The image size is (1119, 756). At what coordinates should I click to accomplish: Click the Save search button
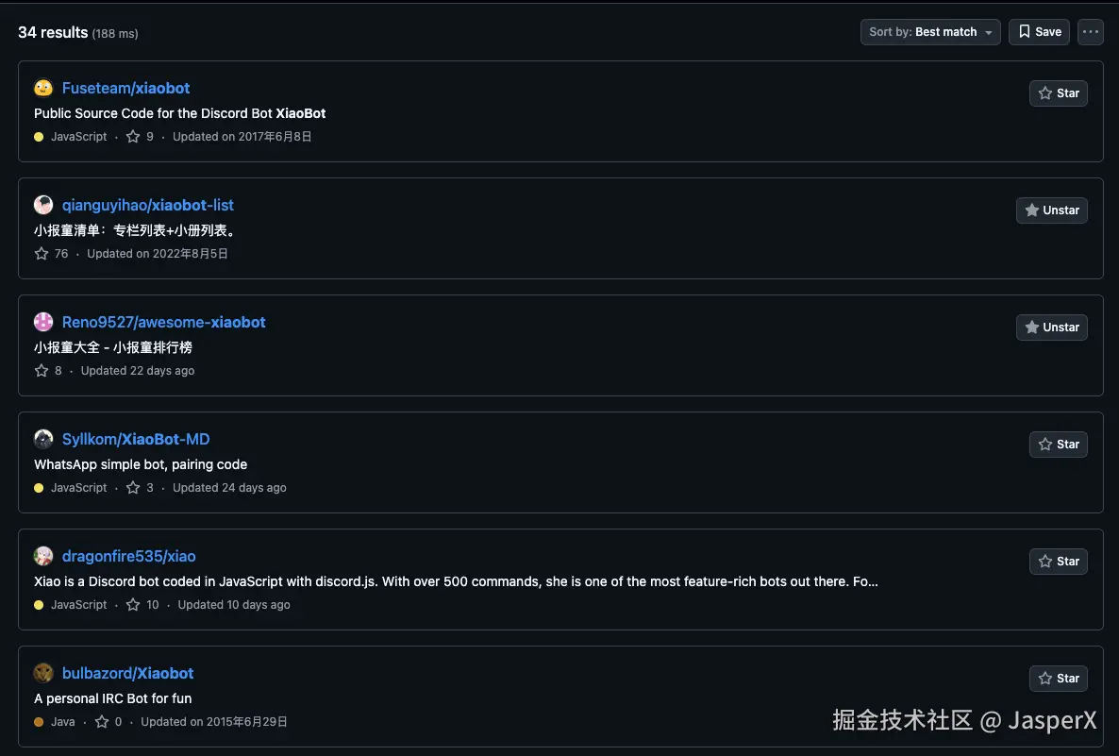pyautogui.click(x=1039, y=31)
